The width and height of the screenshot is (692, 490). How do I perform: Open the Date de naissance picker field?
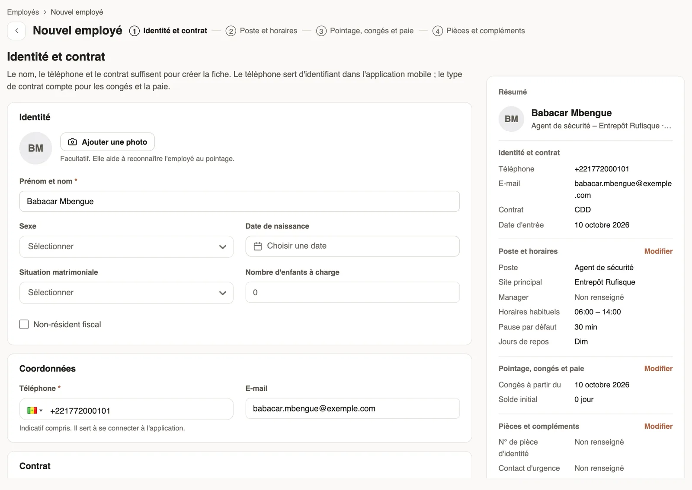pos(352,246)
